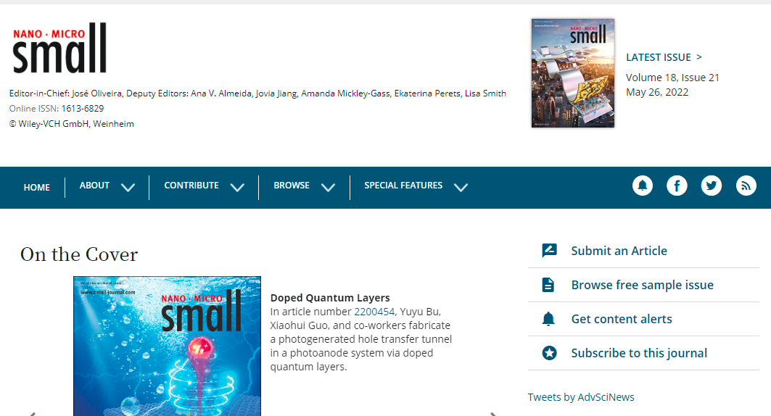Click the Browse free sample issue document icon

pos(549,285)
